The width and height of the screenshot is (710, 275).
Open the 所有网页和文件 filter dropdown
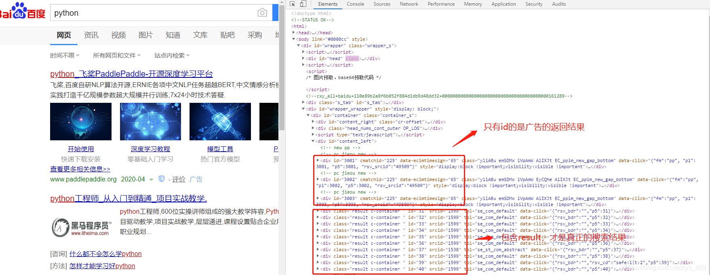click(117, 55)
